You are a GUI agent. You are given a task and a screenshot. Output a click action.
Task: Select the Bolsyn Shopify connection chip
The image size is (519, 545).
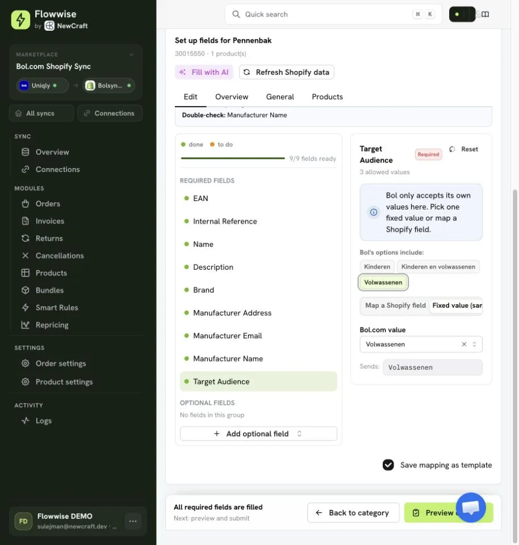click(x=109, y=86)
